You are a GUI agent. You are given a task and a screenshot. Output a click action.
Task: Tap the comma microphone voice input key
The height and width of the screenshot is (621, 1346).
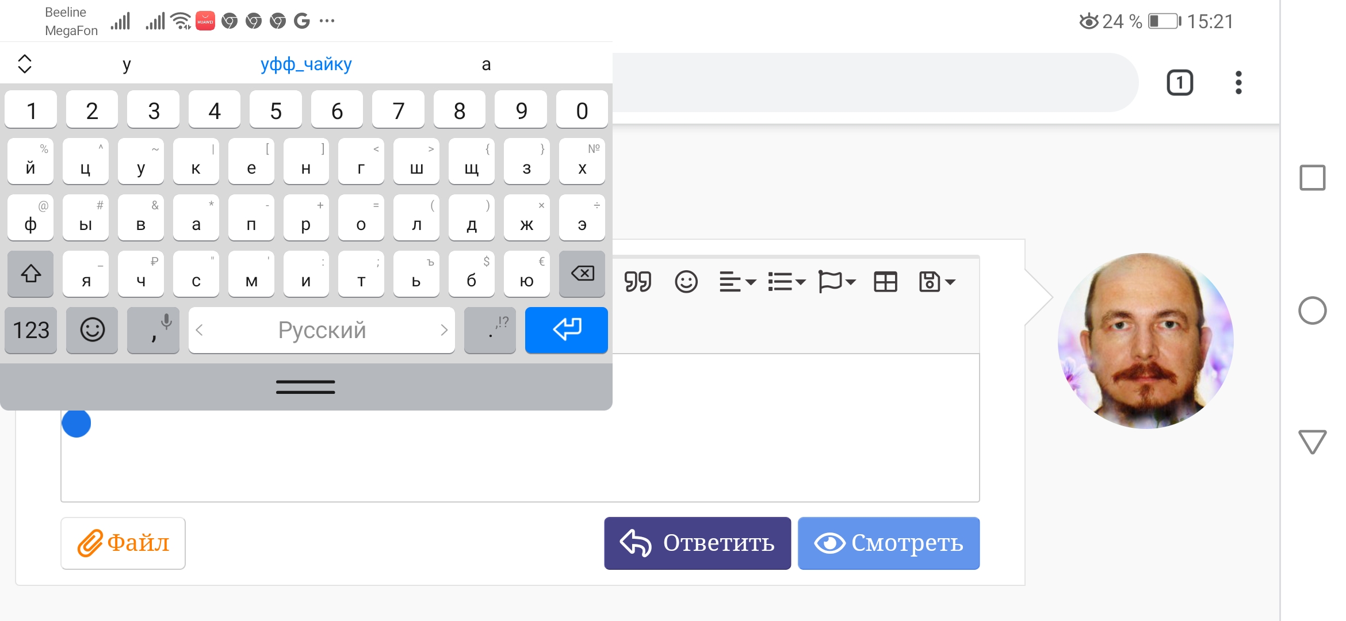click(153, 330)
